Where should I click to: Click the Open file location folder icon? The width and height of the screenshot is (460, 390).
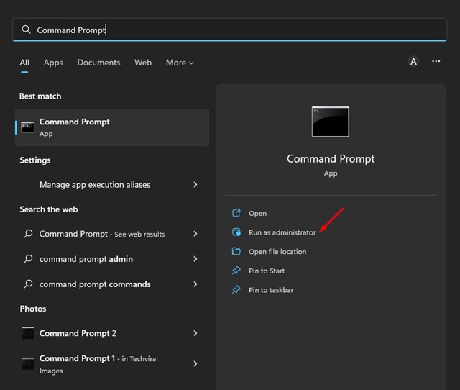(x=236, y=252)
